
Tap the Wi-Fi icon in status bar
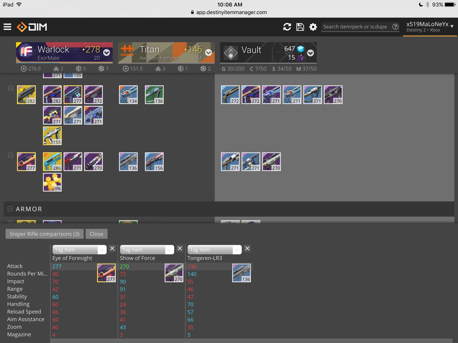coord(19,5)
